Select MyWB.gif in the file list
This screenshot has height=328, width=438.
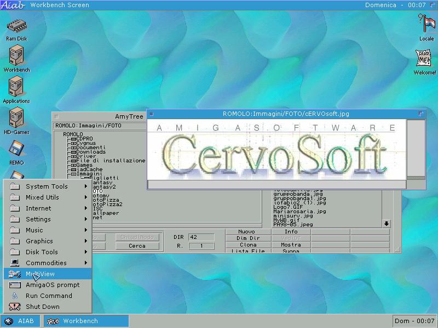coord(286,220)
